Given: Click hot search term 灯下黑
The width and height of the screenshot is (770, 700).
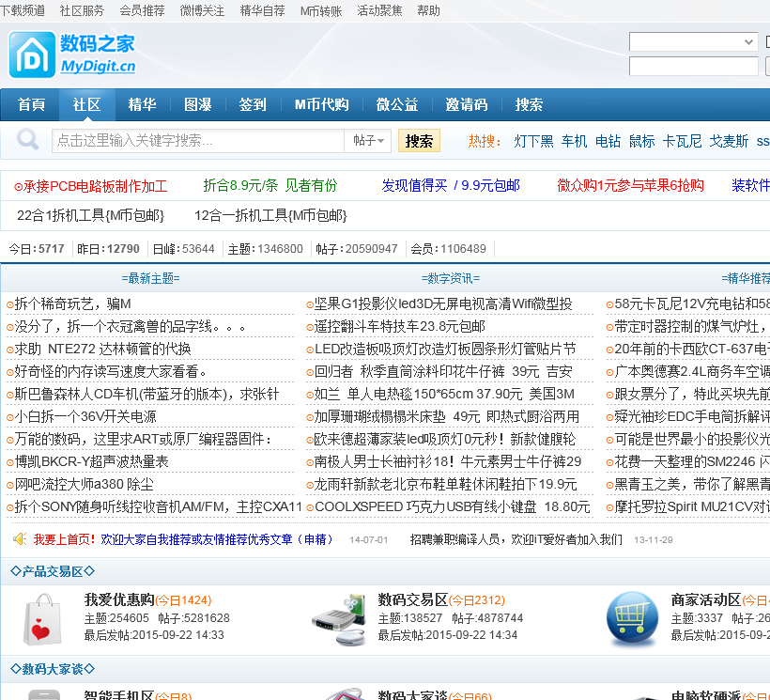Looking at the screenshot, I should pyautogui.click(x=533, y=142).
